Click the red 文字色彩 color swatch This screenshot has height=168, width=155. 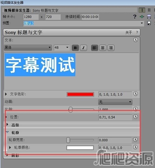point(80,94)
